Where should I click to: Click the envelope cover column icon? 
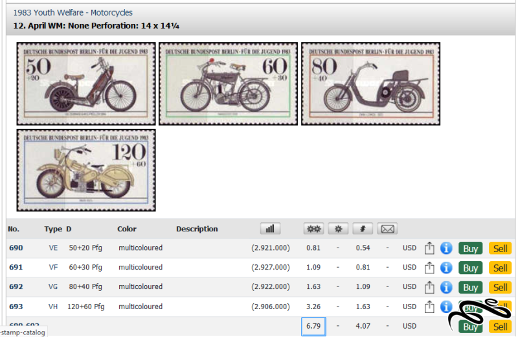[387, 229]
